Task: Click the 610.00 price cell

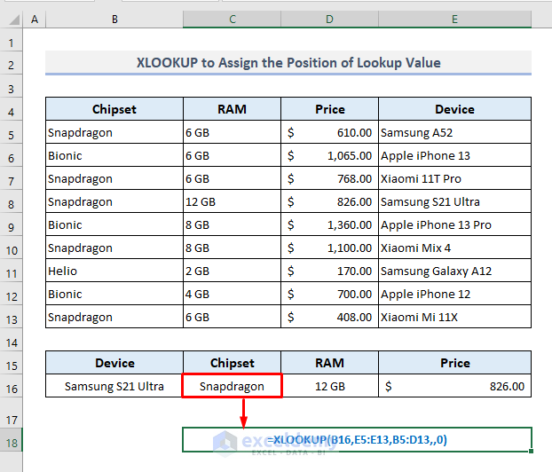Action: [x=329, y=132]
